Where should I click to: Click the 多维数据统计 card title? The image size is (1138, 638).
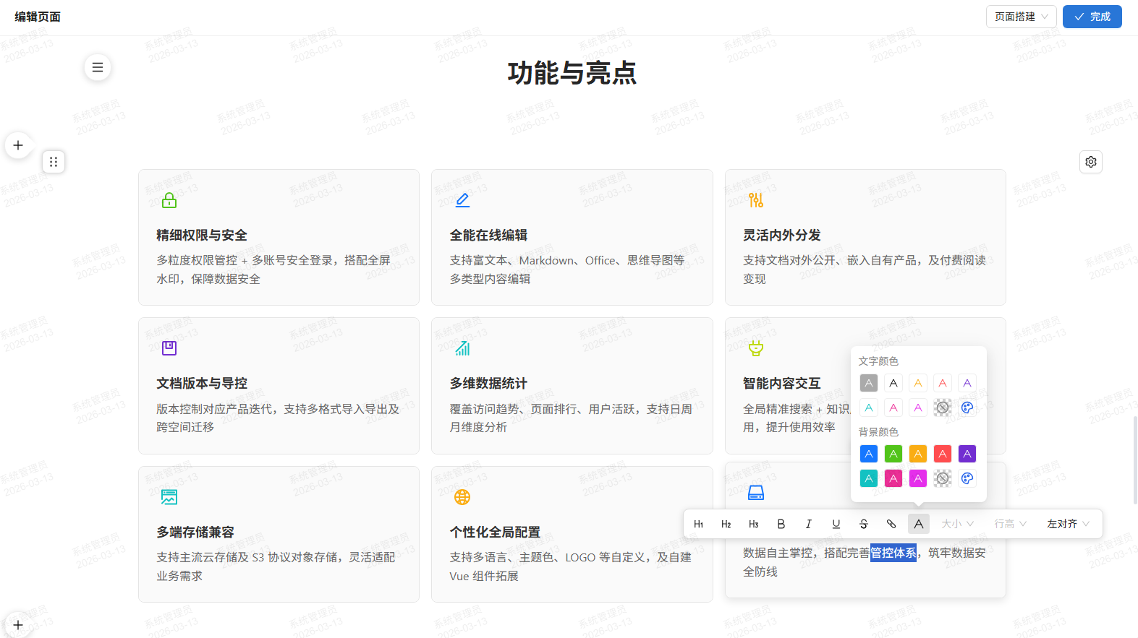tap(488, 384)
